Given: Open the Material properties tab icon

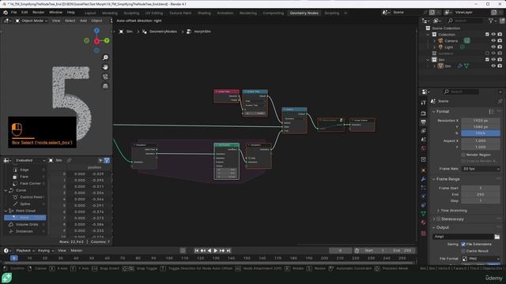Looking at the screenshot, I should click(x=424, y=222).
